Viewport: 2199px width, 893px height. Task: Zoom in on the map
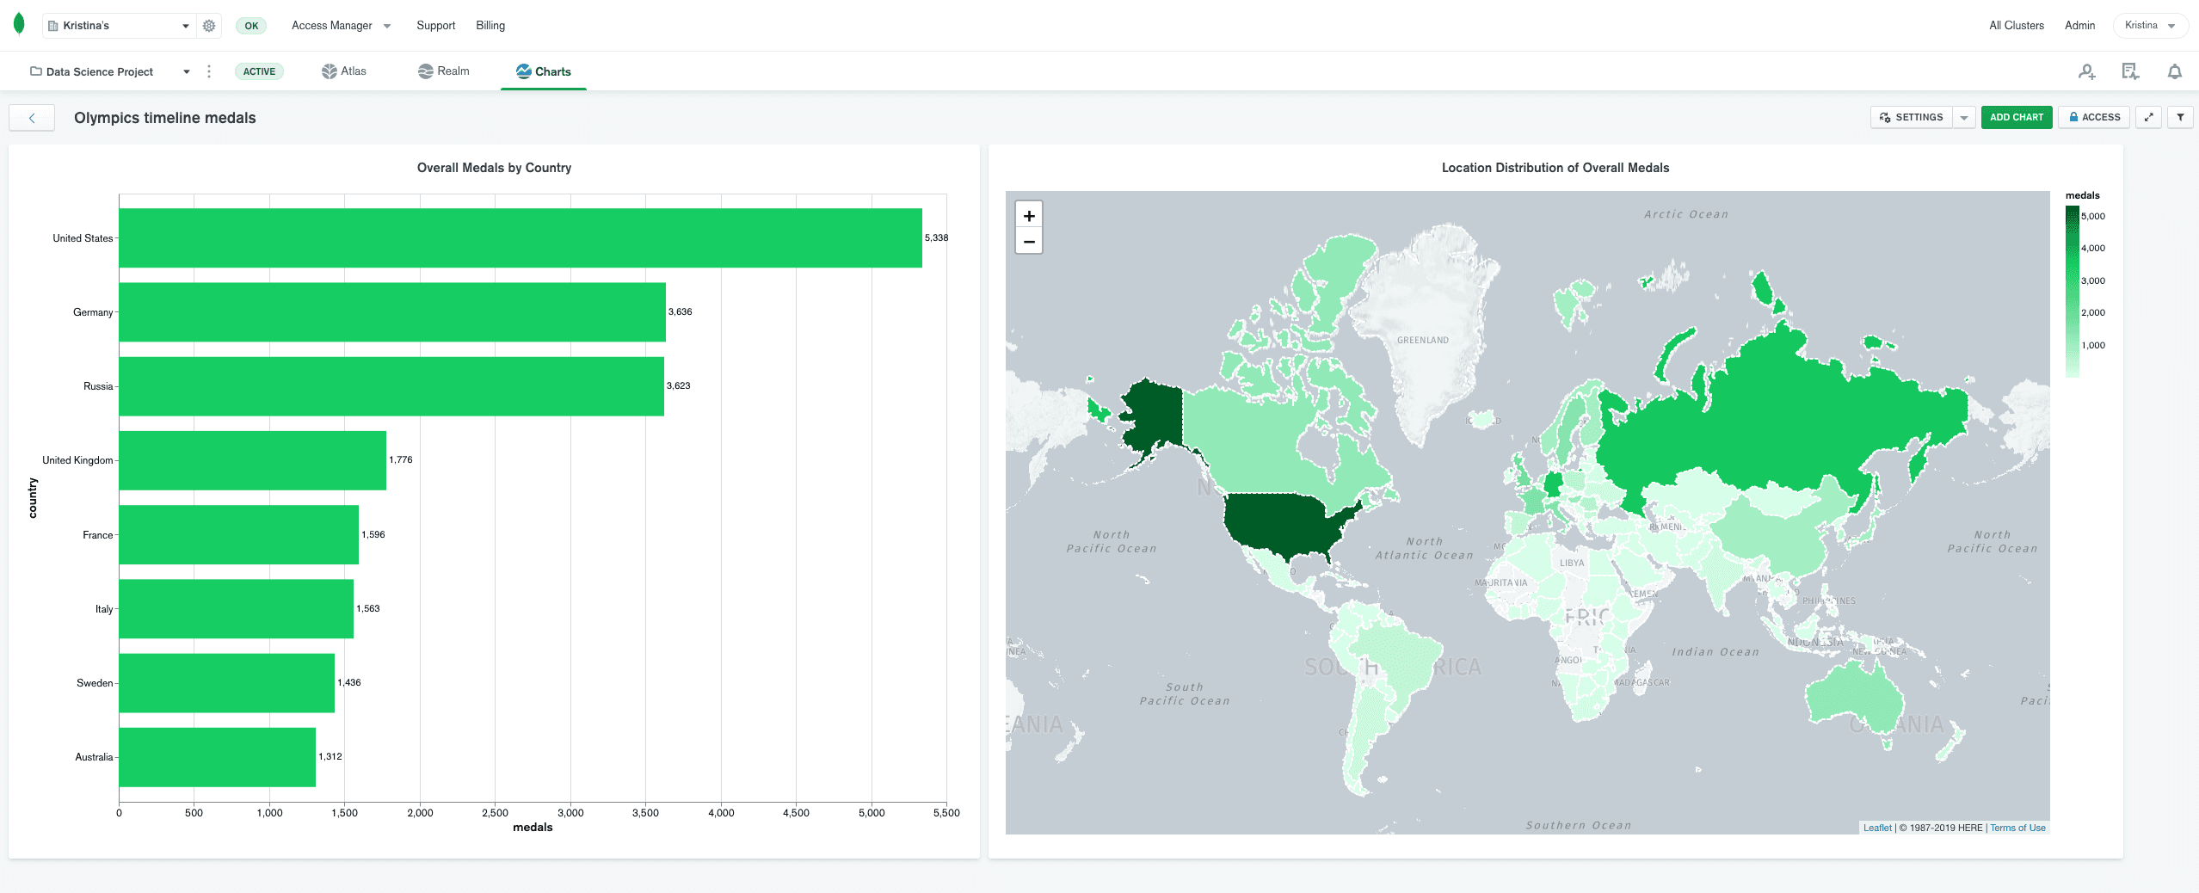click(1028, 215)
